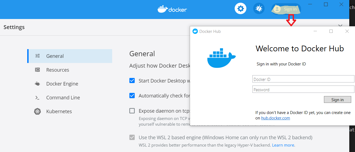Focus the Password input field

(x=303, y=90)
